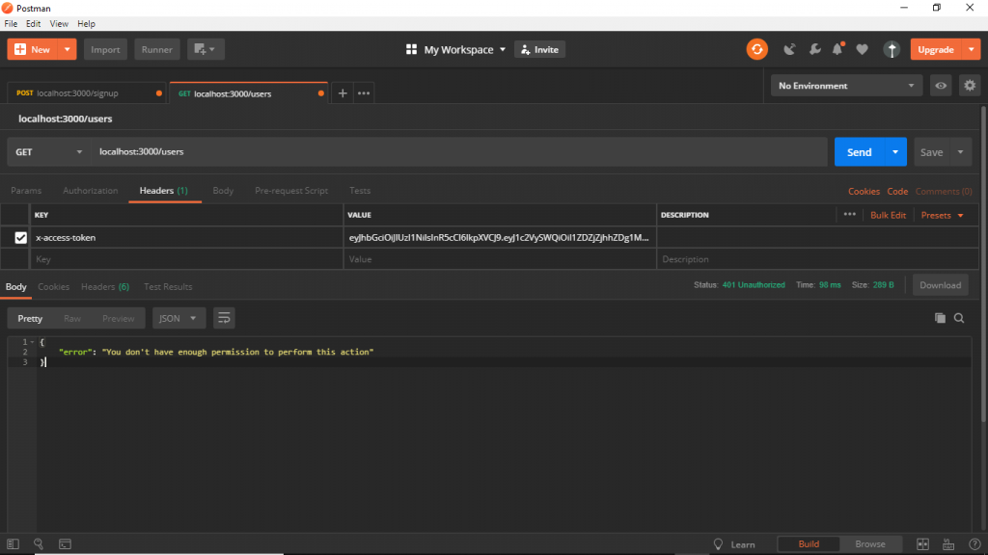Open keyboard shortcuts icon in status bar
The height and width of the screenshot is (555, 988).
pos(948,544)
